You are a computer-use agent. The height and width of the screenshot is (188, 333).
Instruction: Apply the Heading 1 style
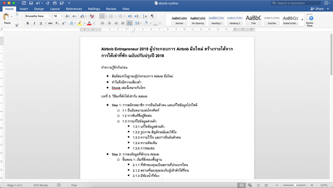pyautogui.click(x=216, y=20)
